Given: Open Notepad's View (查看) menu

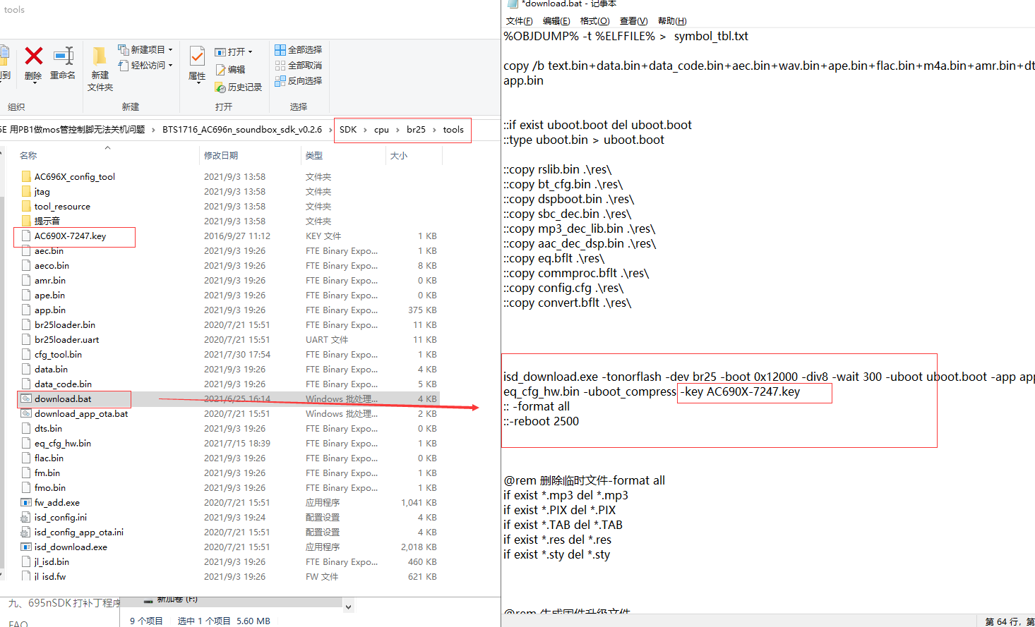Looking at the screenshot, I should tap(633, 20).
